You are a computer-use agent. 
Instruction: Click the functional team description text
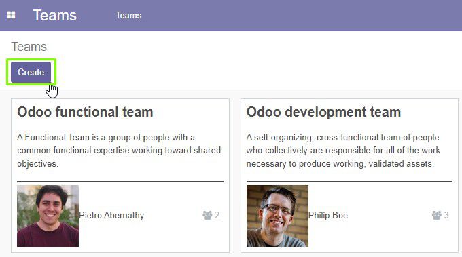pos(119,151)
